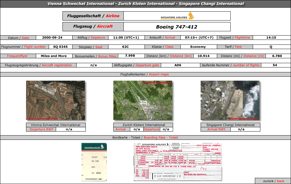Click the 'Abflugsgate / Departure gate' label

137,65
